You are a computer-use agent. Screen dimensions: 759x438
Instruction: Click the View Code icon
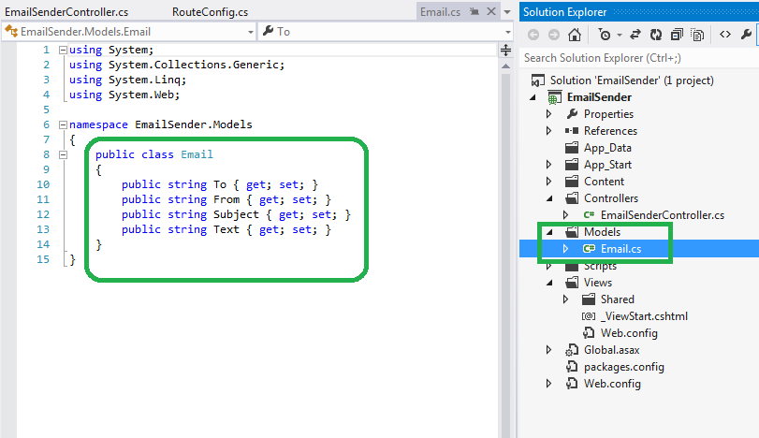[x=725, y=35]
